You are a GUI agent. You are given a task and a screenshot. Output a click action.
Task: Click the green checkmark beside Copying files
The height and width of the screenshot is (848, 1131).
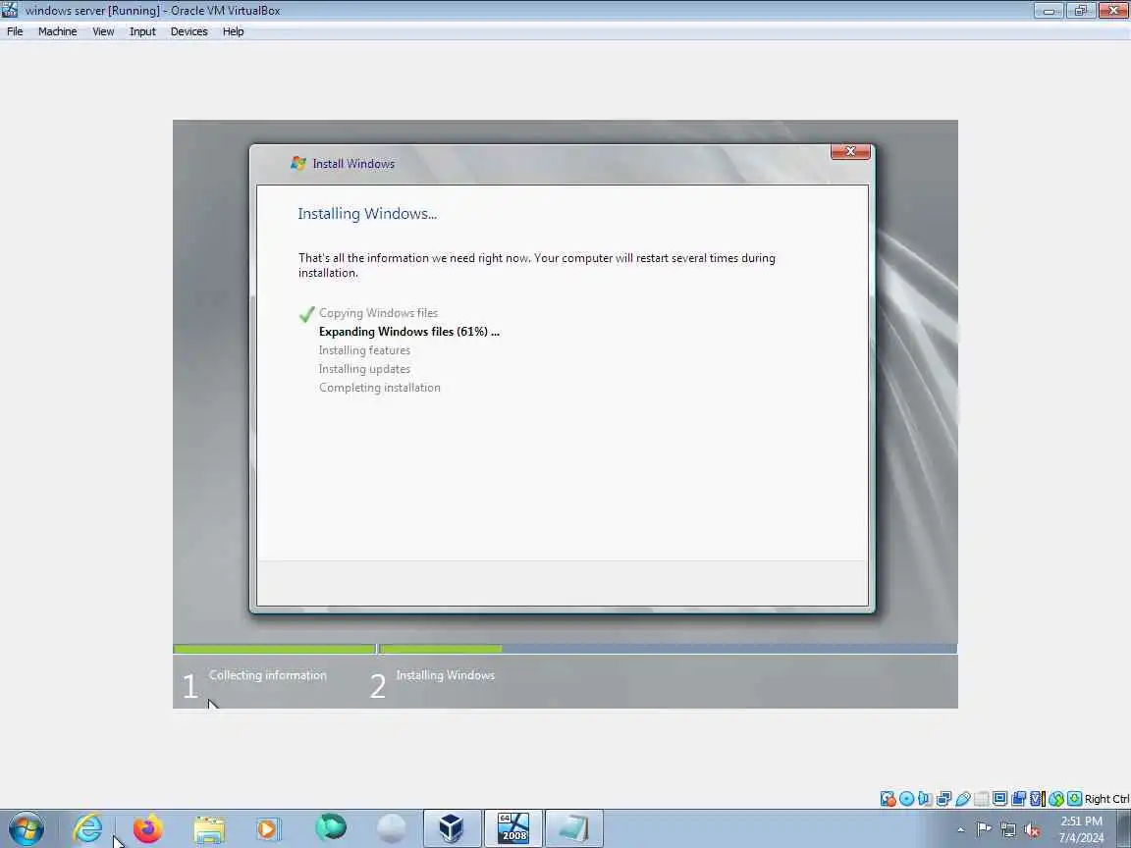point(306,314)
